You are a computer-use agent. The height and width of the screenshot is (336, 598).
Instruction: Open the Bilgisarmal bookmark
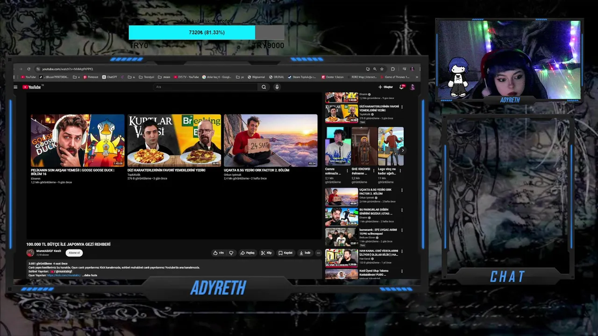[x=256, y=77]
